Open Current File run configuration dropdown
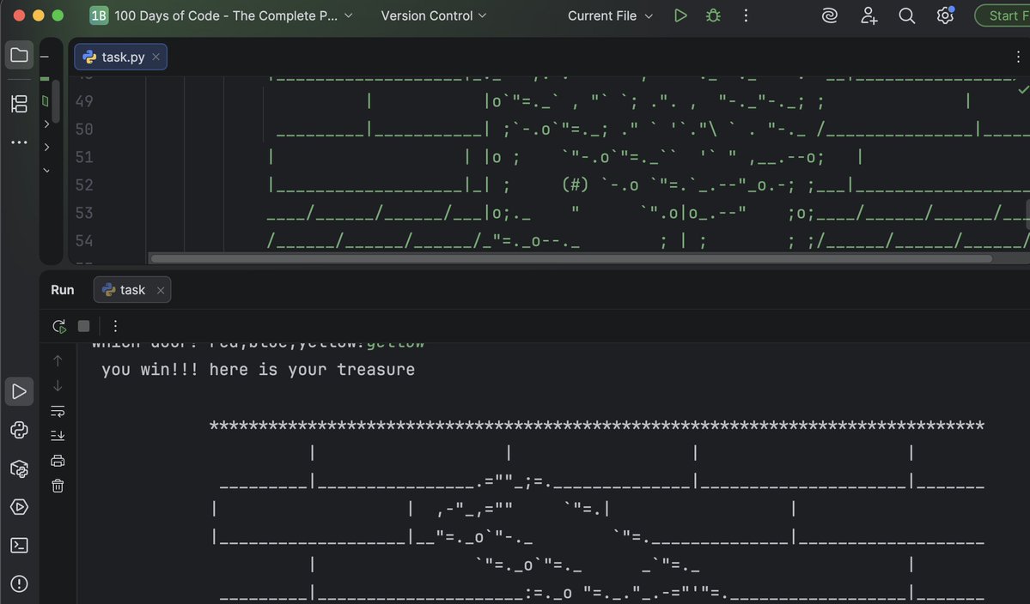Image resolution: width=1030 pixels, height=604 pixels. coord(610,15)
